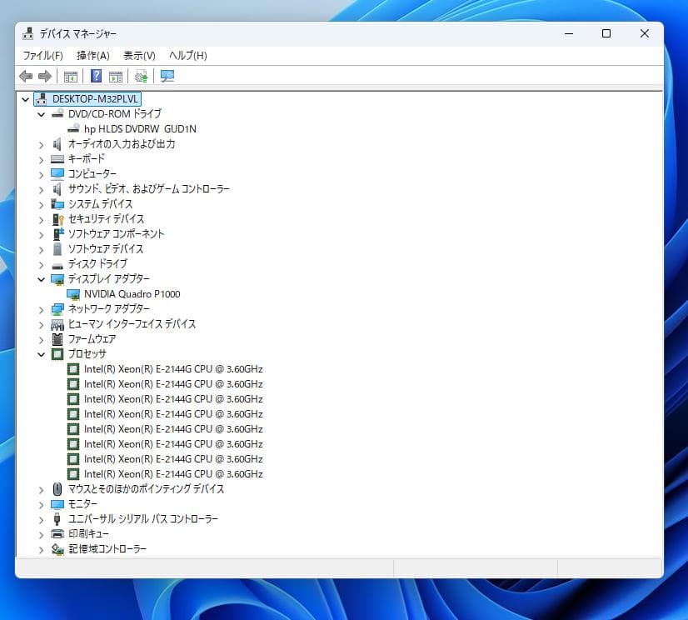This screenshot has height=620, width=688.
Task: Expand the ネットワーク アダプター category
Action: pyautogui.click(x=40, y=308)
